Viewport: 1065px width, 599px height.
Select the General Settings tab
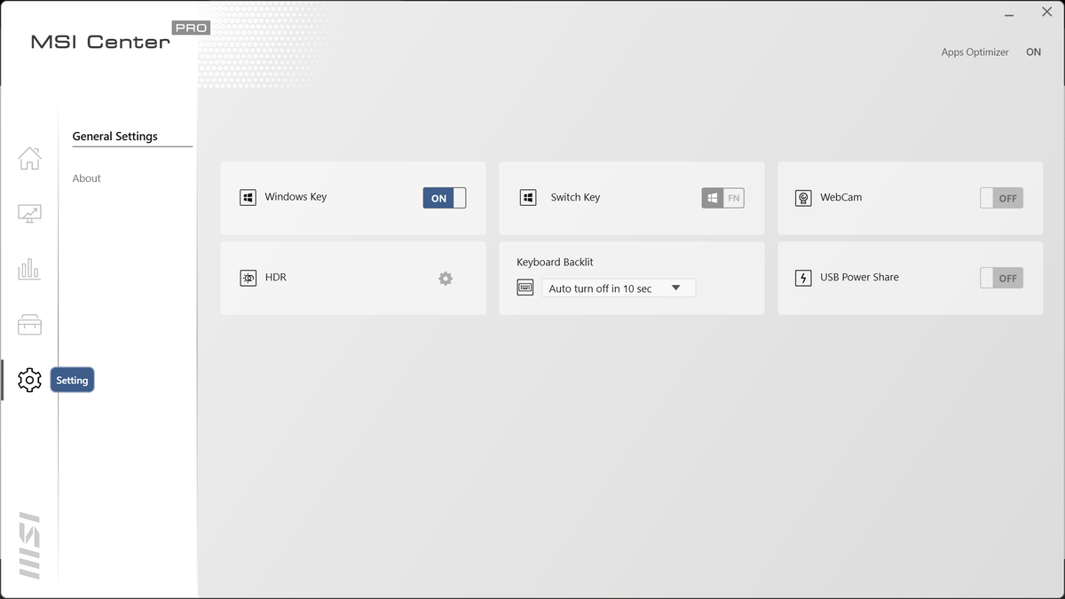tap(115, 137)
